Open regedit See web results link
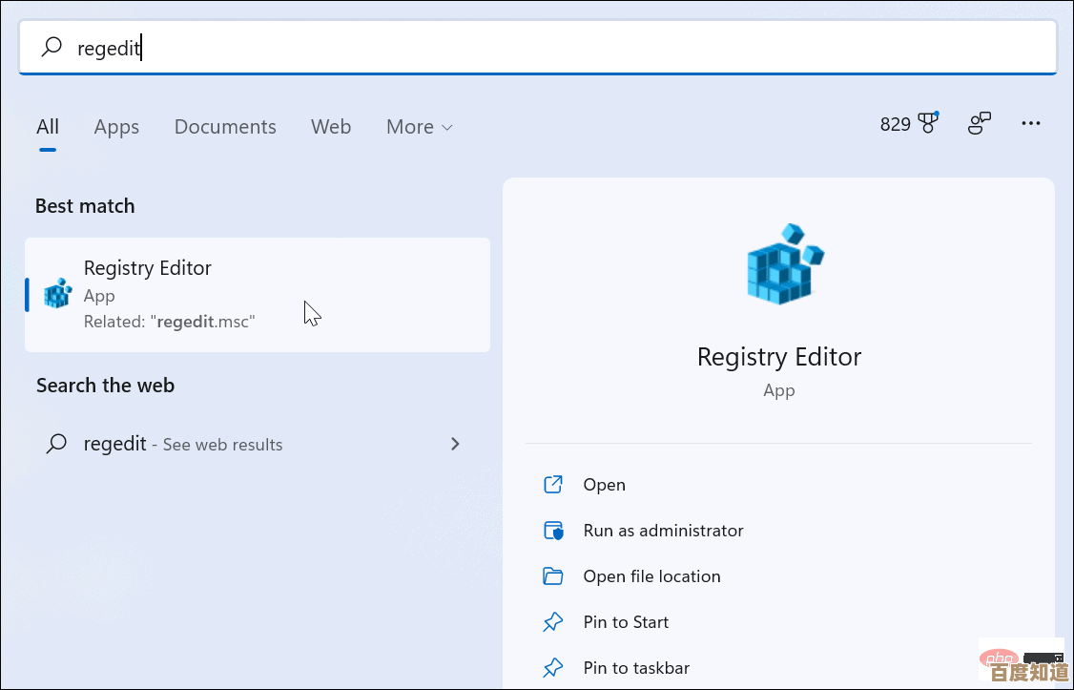1074x690 pixels. (183, 444)
